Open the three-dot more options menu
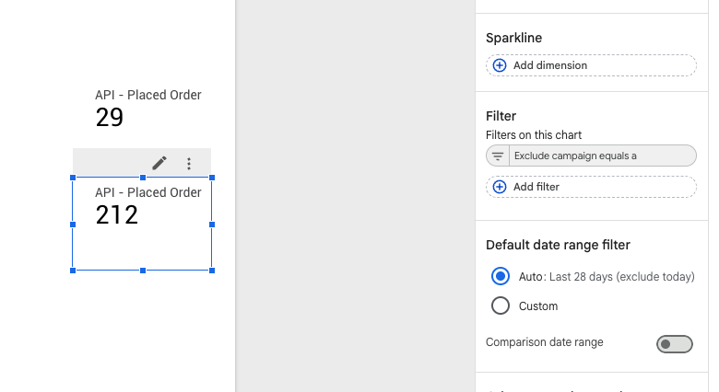 click(189, 164)
